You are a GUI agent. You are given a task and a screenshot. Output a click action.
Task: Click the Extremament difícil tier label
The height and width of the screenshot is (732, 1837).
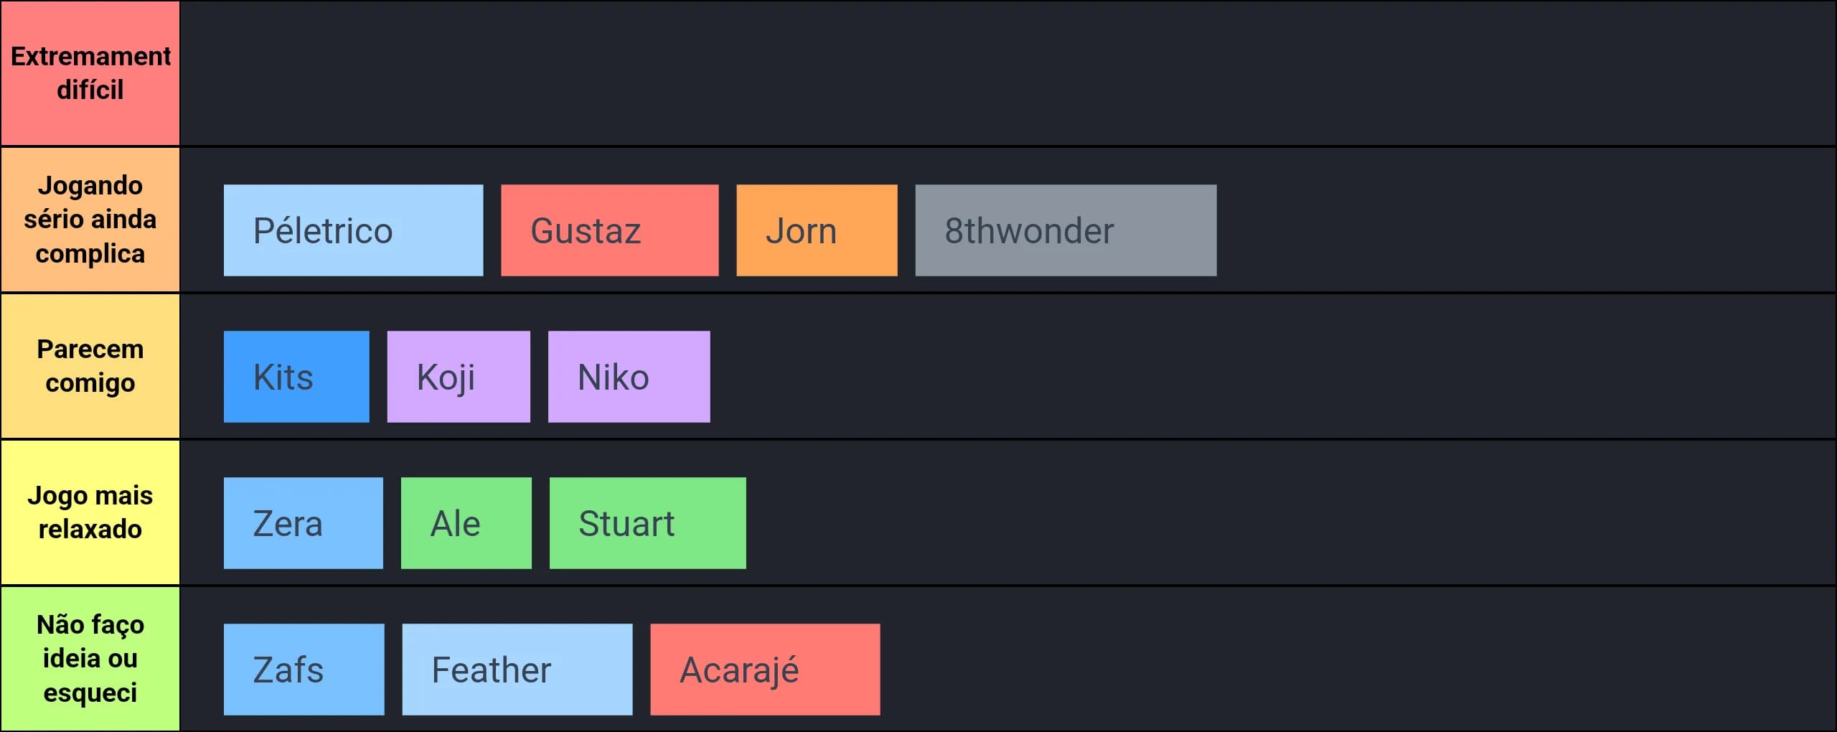click(90, 73)
